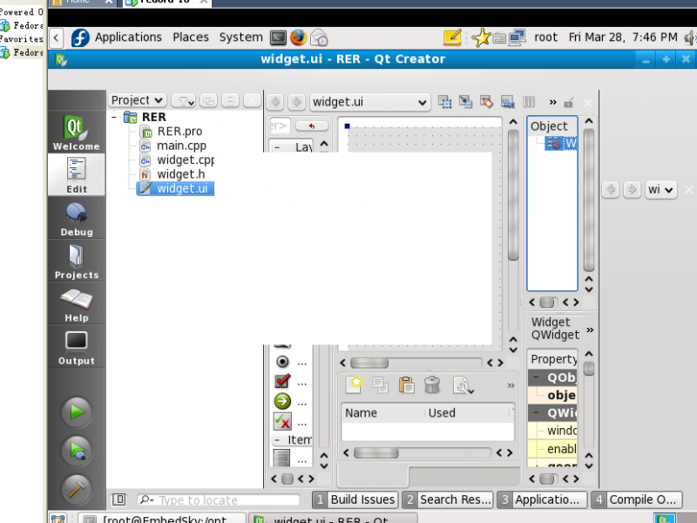The image size is (697, 523).
Task: Open the Compile Output pane
Action: coord(636,499)
